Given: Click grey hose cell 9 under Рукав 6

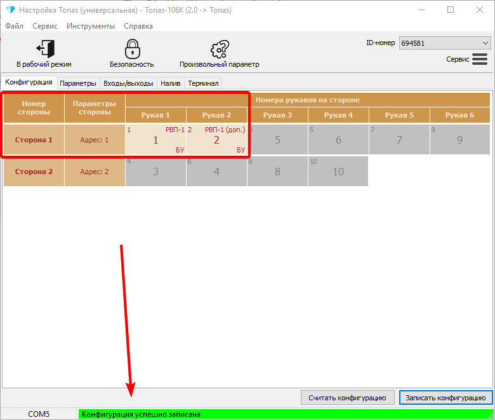Looking at the screenshot, I should [460, 140].
